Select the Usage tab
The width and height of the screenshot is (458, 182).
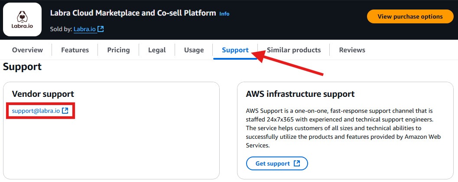pyautogui.click(x=194, y=50)
